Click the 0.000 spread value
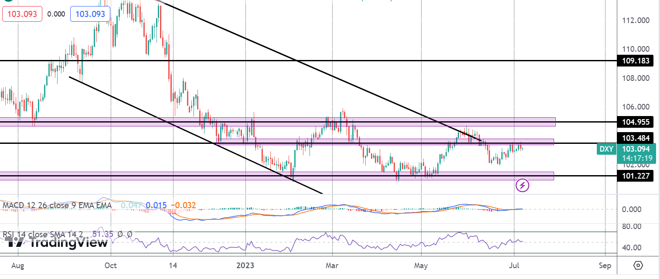The height and width of the screenshot is (279, 660). (x=56, y=14)
